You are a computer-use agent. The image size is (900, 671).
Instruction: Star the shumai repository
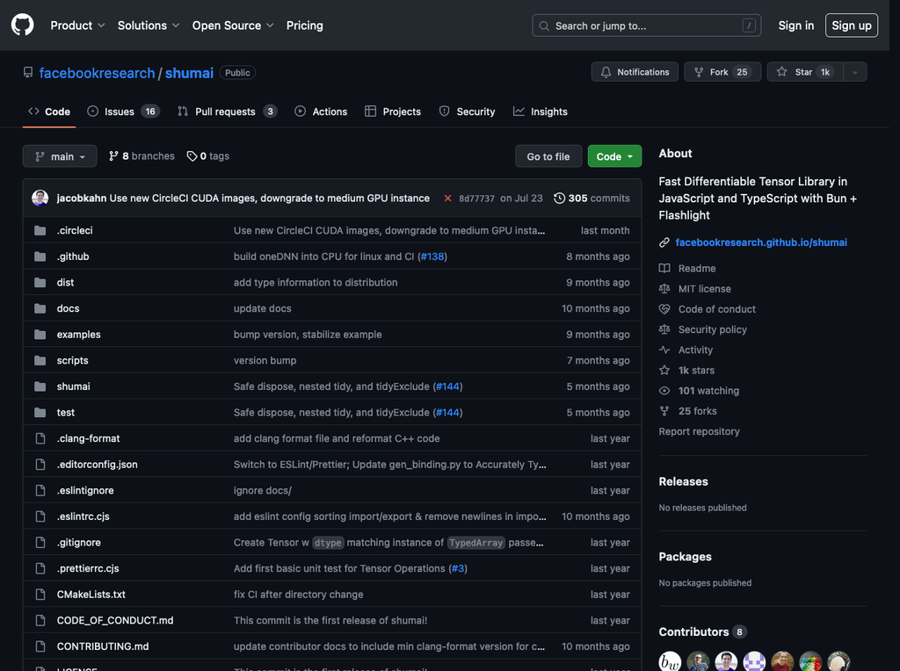tap(805, 72)
